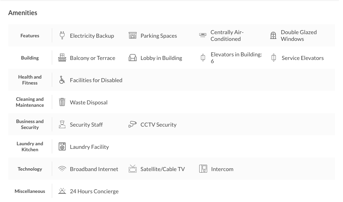Click the Laundry Facility washer icon
The width and height of the screenshot is (343, 202).
point(62,147)
